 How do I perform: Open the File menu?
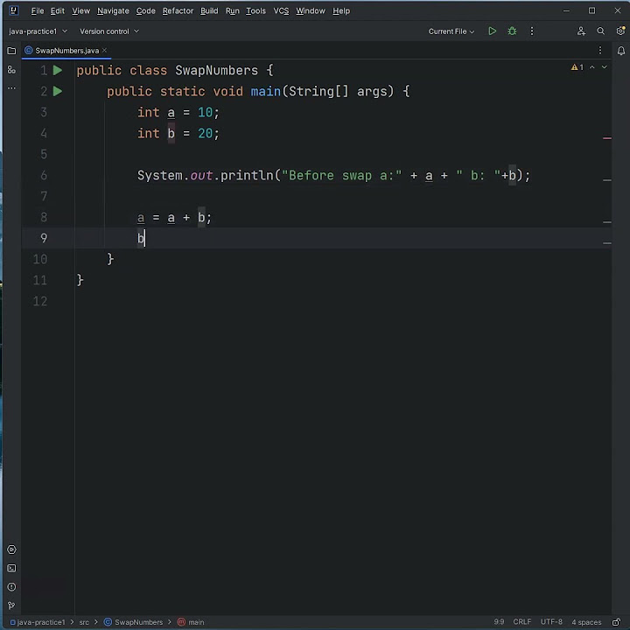pyautogui.click(x=38, y=10)
